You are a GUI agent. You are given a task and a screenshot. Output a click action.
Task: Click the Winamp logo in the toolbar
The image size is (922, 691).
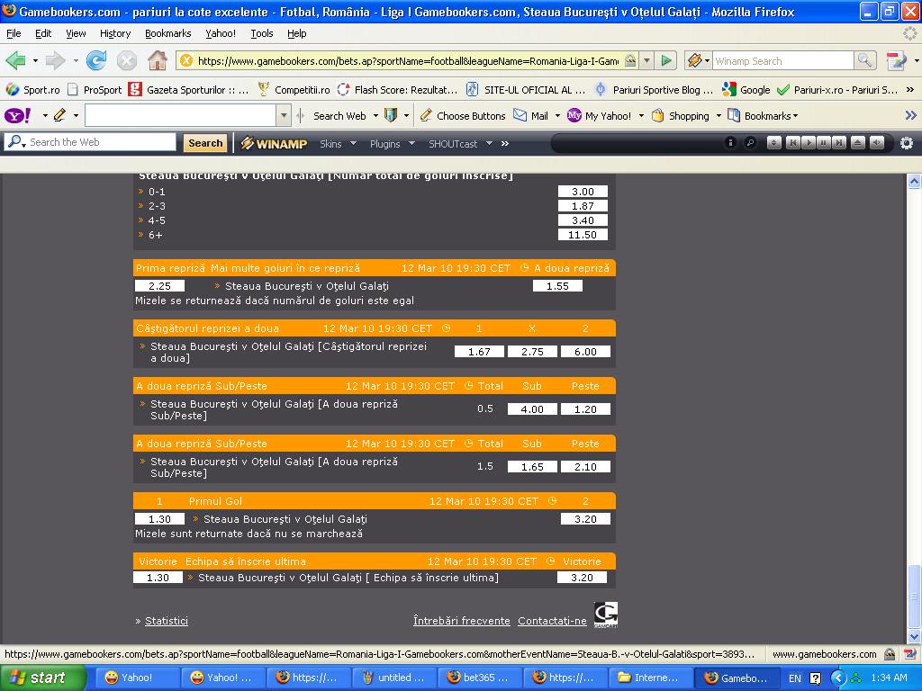[x=274, y=143]
